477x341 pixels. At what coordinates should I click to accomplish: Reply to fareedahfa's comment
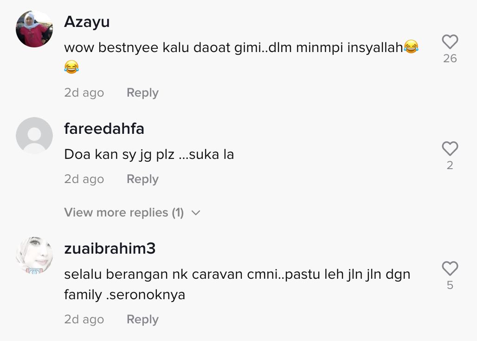(142, 179)
